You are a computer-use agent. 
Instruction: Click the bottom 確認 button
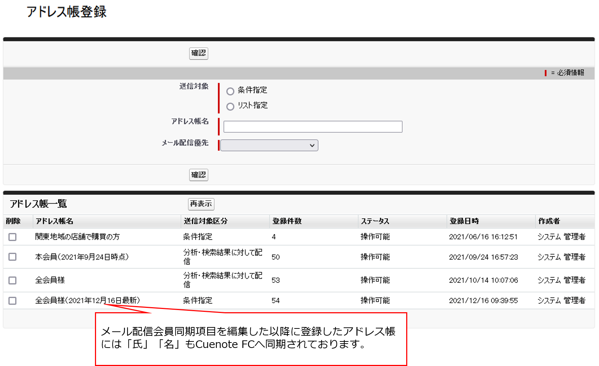199,175
